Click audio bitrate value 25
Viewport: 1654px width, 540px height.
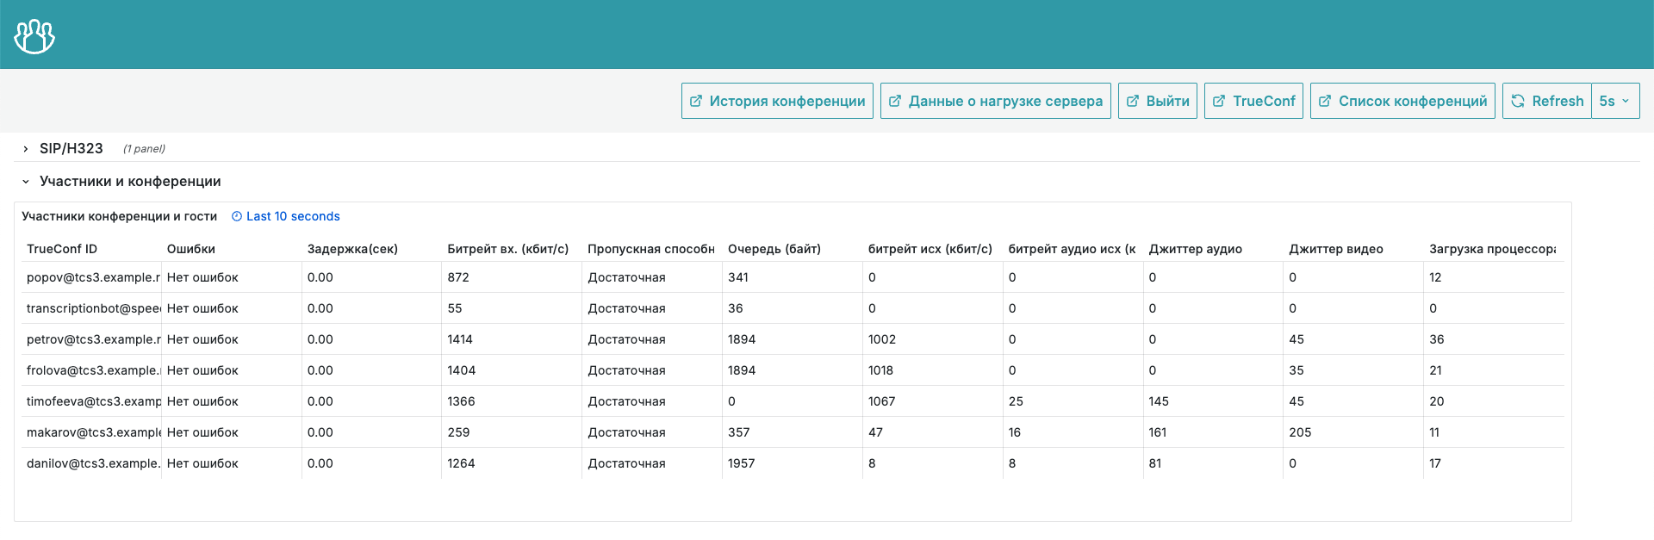1016,401
